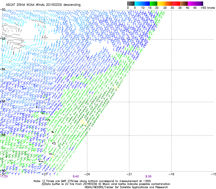216x189 pixels.
Task: Click the purple '9:39' time stamp
Action: pos(148,176)
